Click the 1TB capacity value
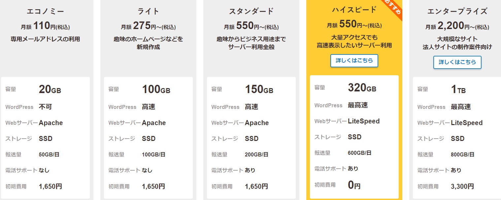The image size is (501, 200). click(458, 89)
